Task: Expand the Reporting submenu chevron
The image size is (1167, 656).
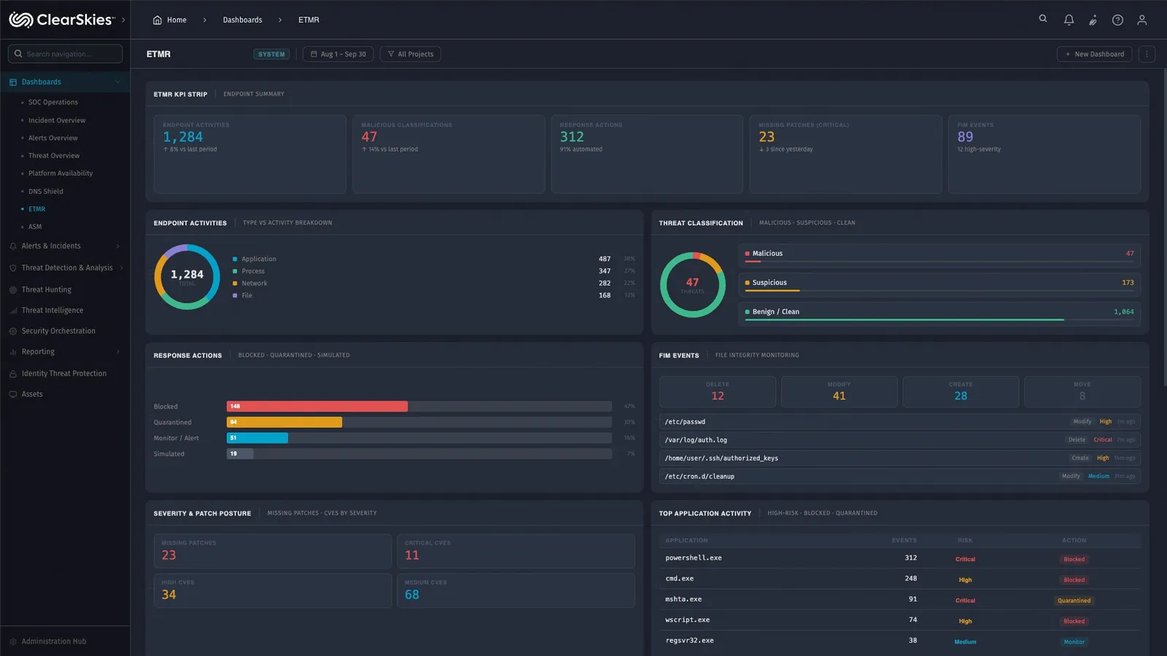Action: (117, 352)
